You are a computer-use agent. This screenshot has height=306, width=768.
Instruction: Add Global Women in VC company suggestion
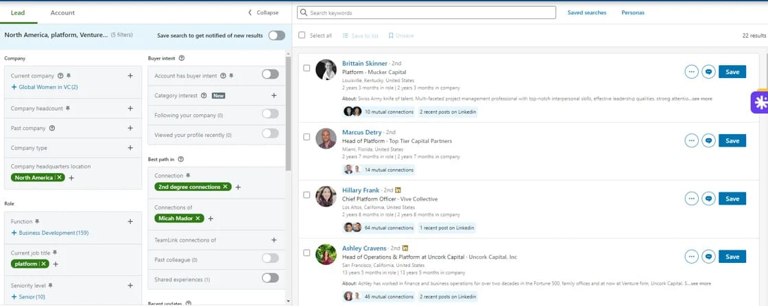(x=45, y=87)
